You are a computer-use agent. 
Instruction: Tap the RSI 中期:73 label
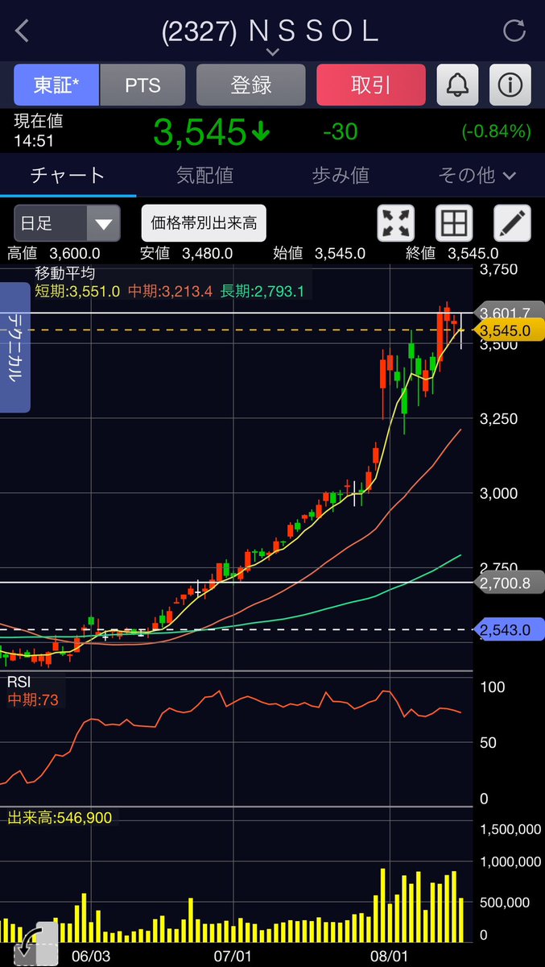(34, 700)
